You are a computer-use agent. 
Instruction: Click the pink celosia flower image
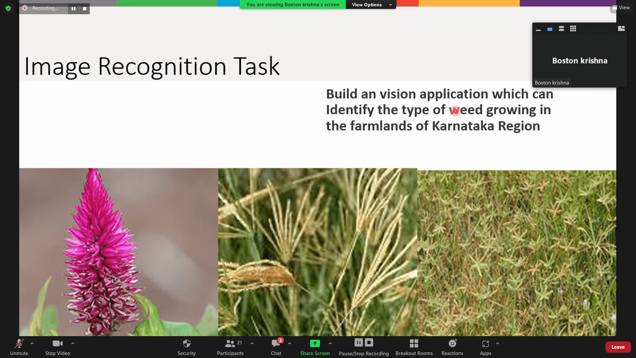coord(119,252)
